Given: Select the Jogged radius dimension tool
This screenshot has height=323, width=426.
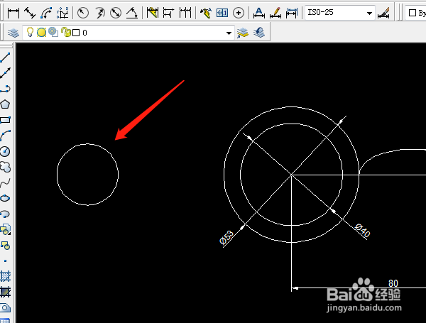Looking at the screenshot, I should pos(99,13).
